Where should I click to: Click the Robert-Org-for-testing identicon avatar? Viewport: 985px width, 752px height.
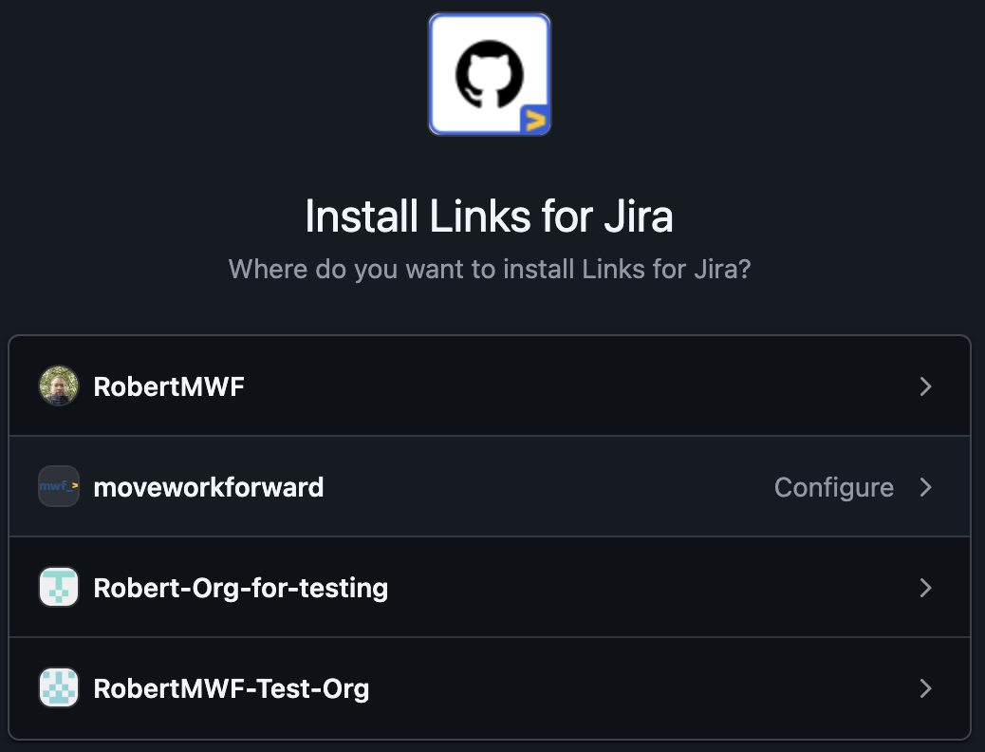pyautogui.click(x=59, y=588)
